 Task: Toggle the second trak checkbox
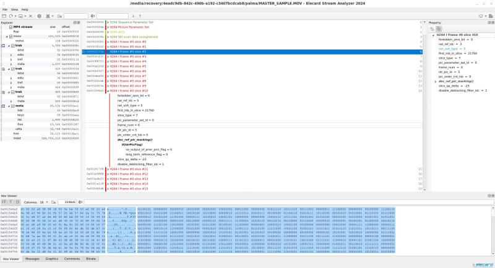[13, 69]
